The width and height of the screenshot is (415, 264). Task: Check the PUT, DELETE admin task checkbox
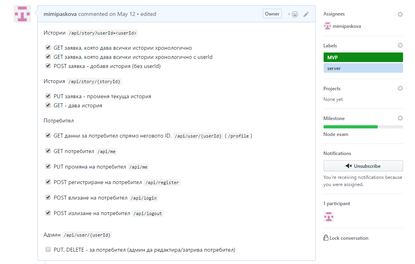point(48,250)
